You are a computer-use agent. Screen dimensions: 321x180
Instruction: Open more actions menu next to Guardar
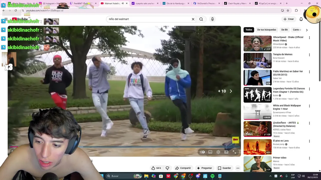[238, 168]
